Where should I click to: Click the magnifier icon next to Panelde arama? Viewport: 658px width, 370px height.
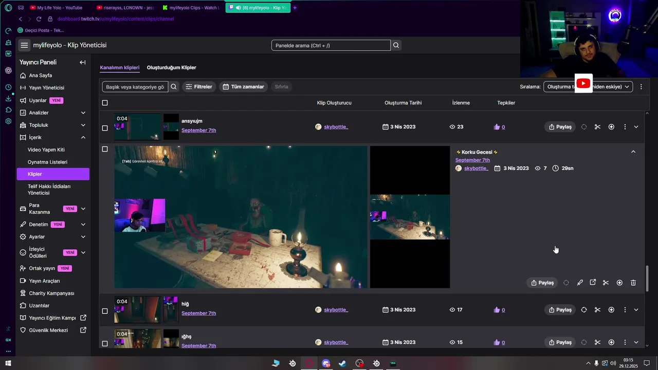click(396, 45)
